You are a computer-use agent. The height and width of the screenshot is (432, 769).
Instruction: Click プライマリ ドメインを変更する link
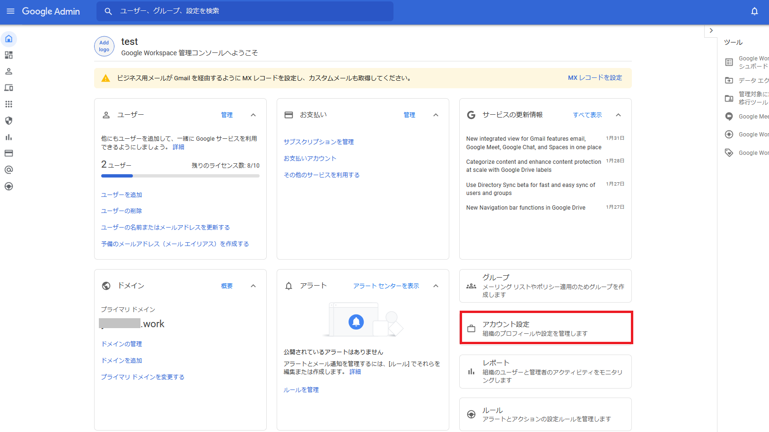coord(142,377)
